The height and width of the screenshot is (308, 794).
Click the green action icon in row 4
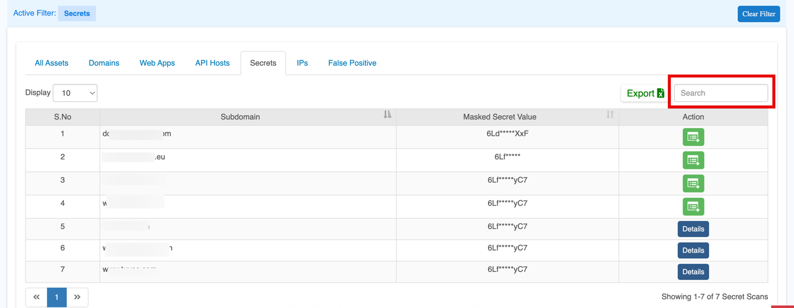[693, 207]
